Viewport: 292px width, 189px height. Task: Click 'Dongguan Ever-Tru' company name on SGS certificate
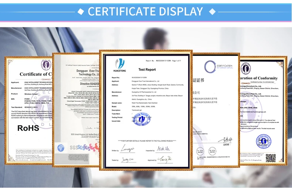click(88, 71)
